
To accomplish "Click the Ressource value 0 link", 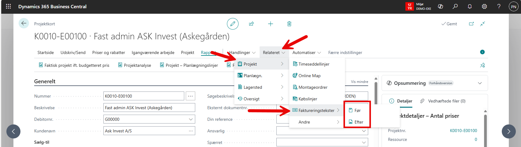I will point(476,139).
